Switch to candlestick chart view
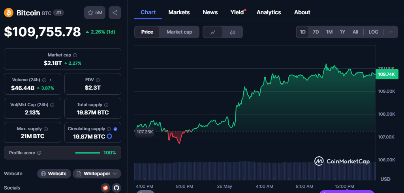 [x=232, y=32]
